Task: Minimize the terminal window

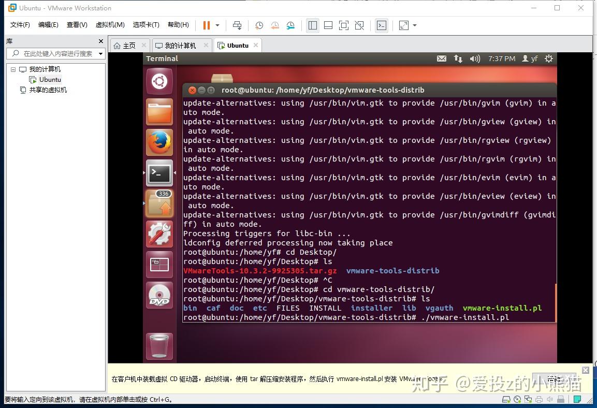Action: pos(201,90)
